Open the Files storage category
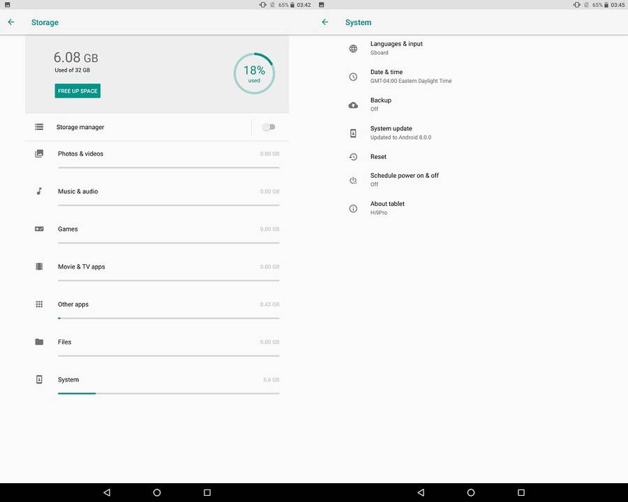The width and height of the screenshot is (628, 502). point(64,342)
